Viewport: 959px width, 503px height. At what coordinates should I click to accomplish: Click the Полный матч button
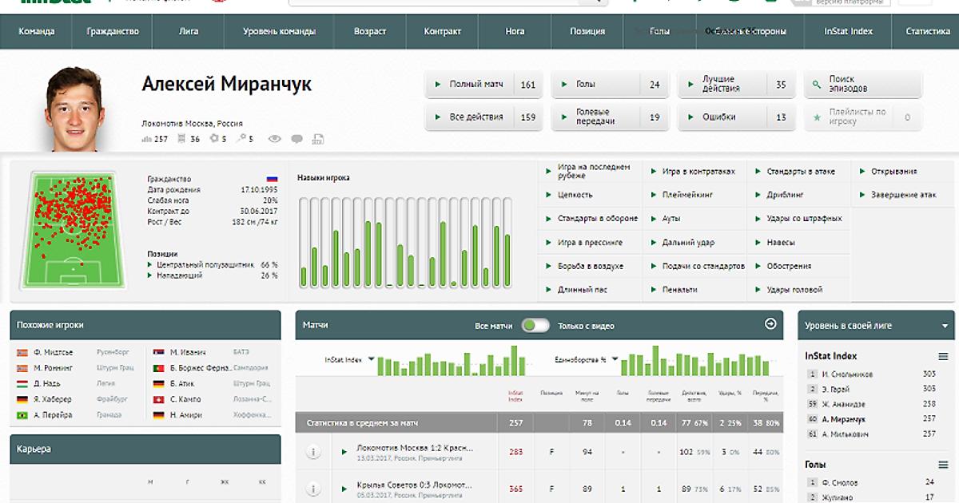(x=483, y=84)
